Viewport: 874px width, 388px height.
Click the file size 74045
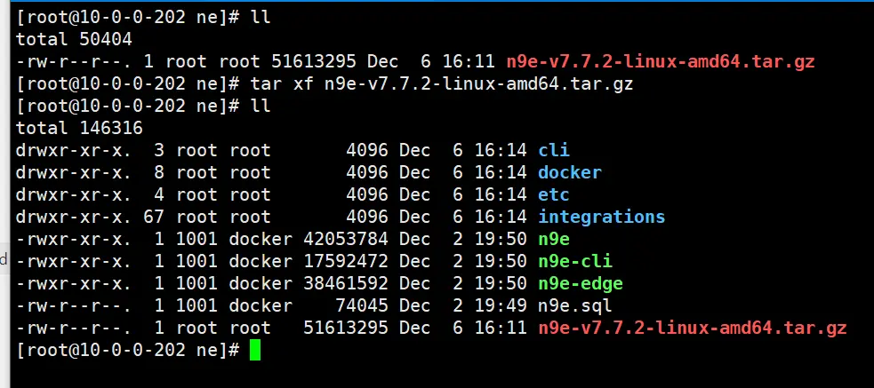pyautogui.click(x=361, y=305)
